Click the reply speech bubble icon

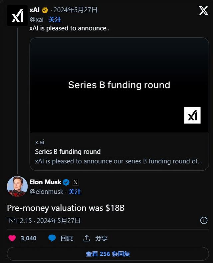coord(52,238)
